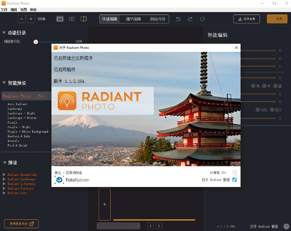Click the zoom out minus button

click(x=22, y=19)
